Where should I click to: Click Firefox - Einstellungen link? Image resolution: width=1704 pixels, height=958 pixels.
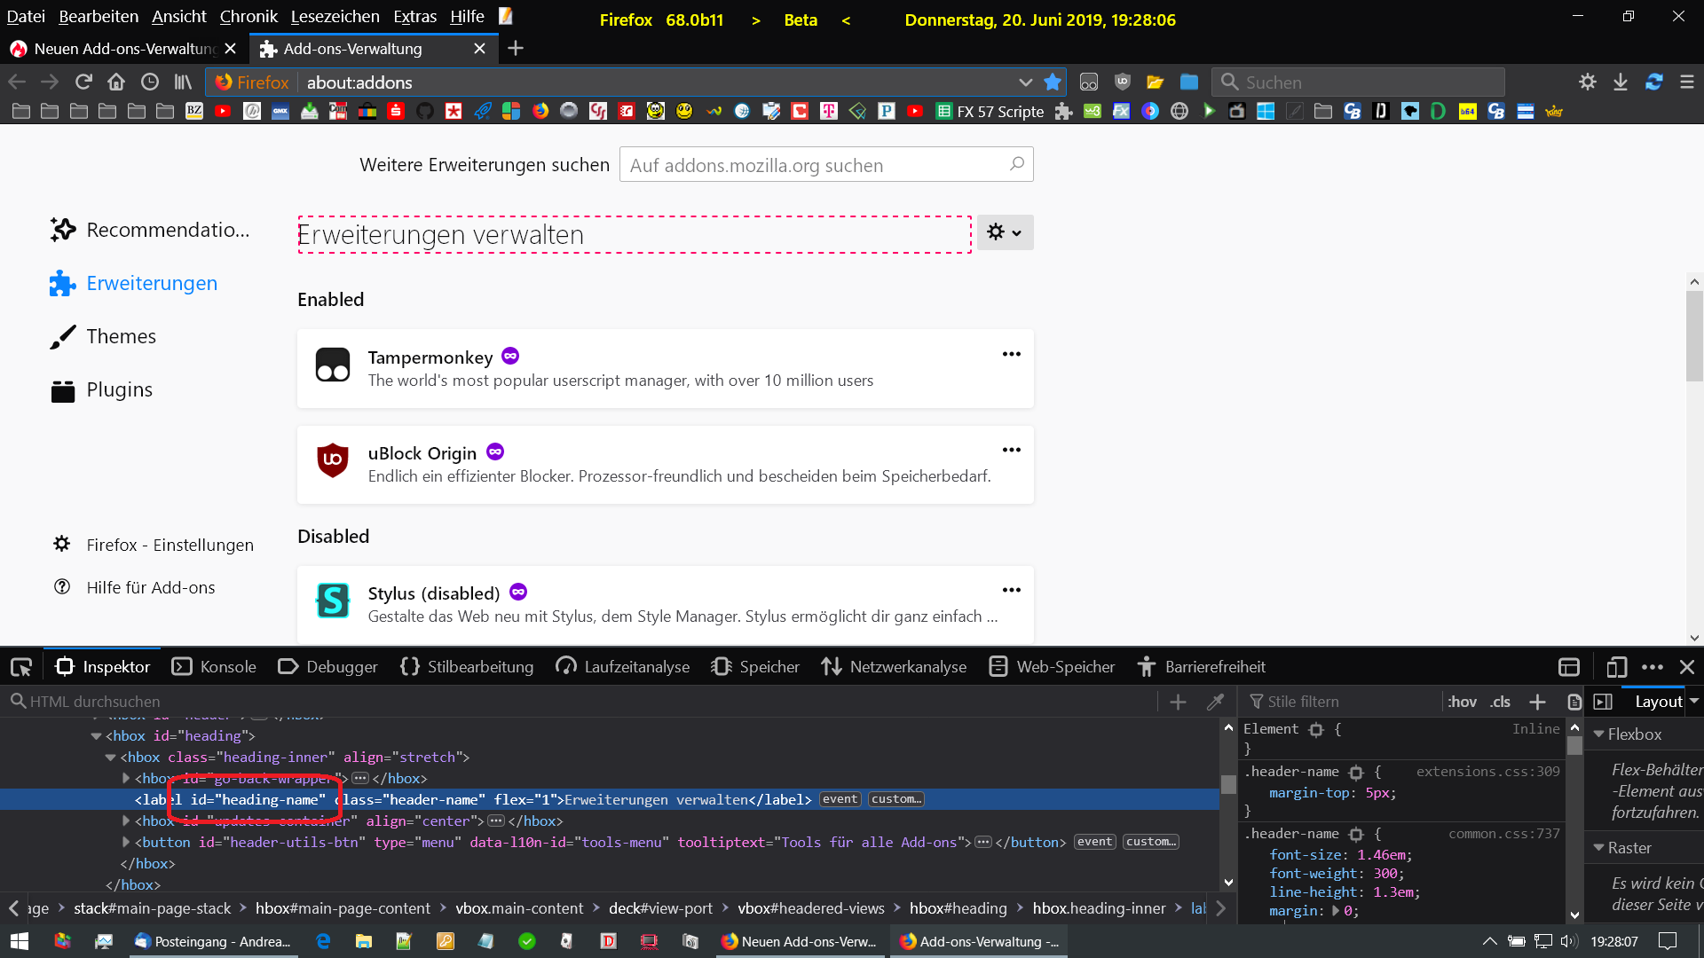170,545
